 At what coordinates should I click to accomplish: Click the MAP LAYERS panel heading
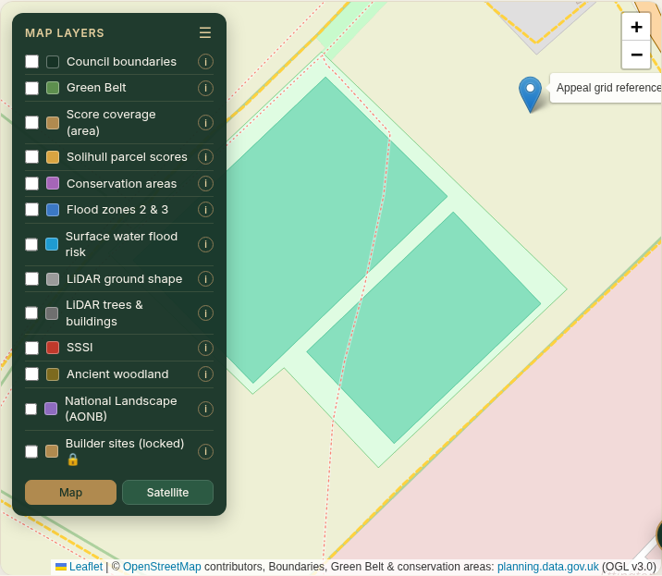coord(65,33)
